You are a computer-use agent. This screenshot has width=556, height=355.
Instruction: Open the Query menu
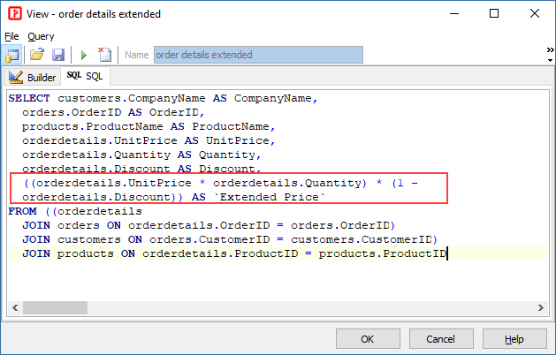pyautogui.click(x=41, y=36)
